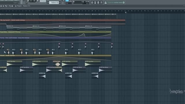Select the purple Filter cutoff envelope clip header

point(55,38)
